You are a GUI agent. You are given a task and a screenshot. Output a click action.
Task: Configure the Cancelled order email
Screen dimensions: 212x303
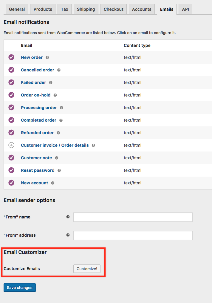[x=38, y=70]
